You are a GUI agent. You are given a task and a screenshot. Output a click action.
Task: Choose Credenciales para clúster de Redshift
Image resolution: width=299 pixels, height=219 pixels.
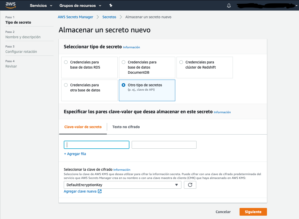181,62
